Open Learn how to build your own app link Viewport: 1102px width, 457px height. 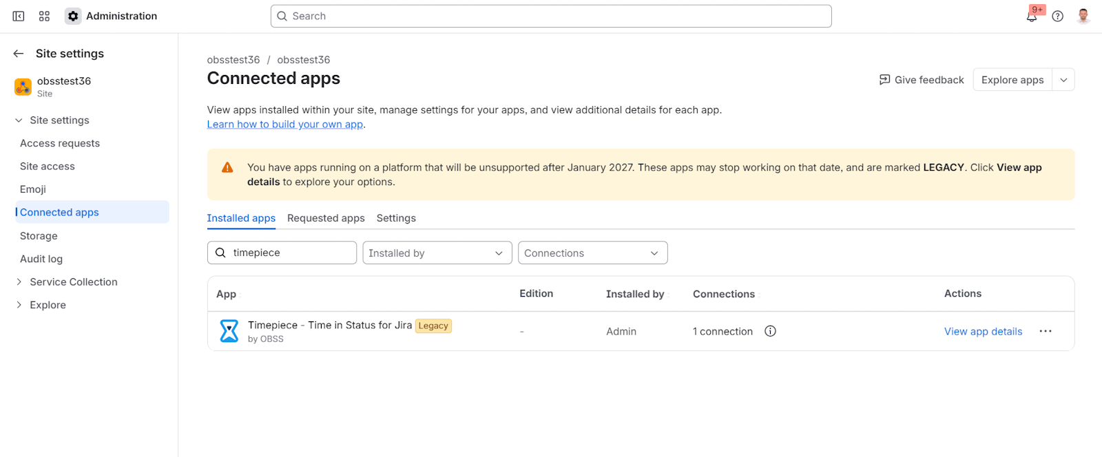click(x=285, y=125)
